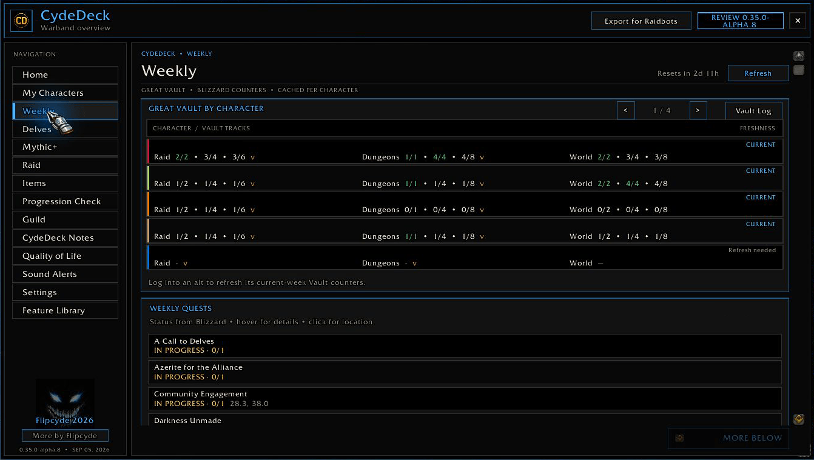Click the content pane scrollbar thumb
The width and height of the screenshot is (814, 460).
click(x=799, y=70)
